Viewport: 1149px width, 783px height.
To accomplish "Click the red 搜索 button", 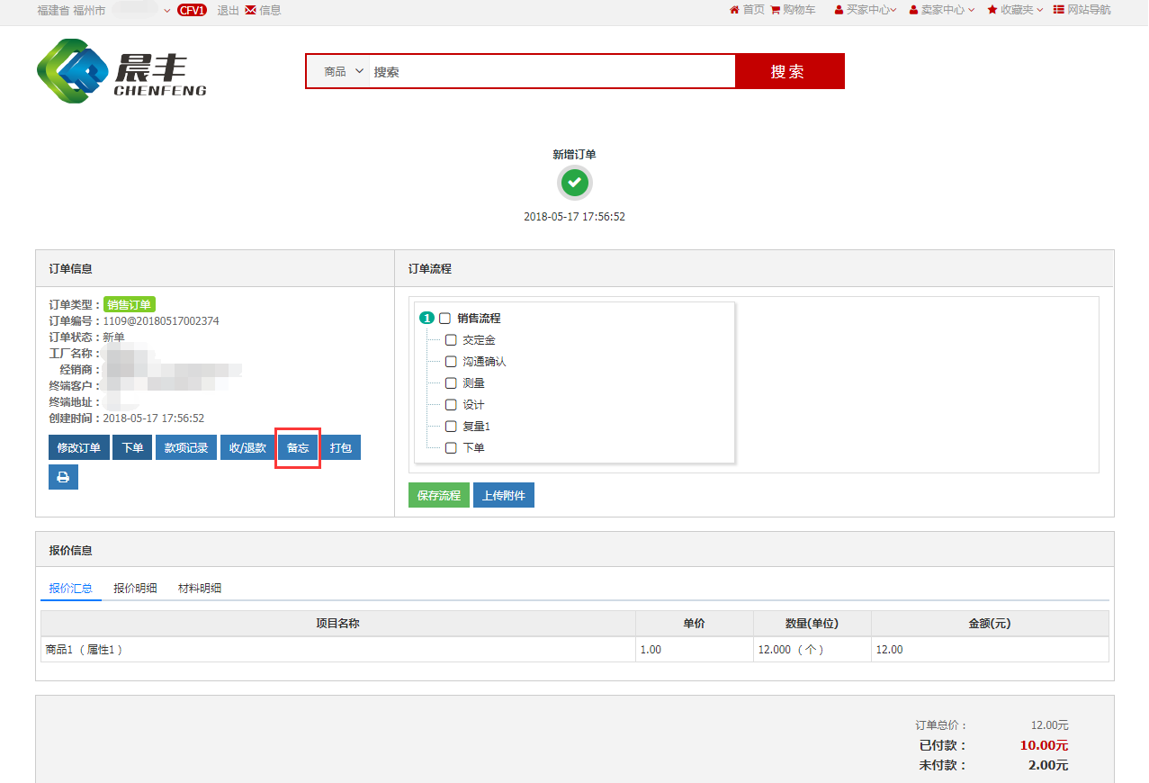I will 788,71.
